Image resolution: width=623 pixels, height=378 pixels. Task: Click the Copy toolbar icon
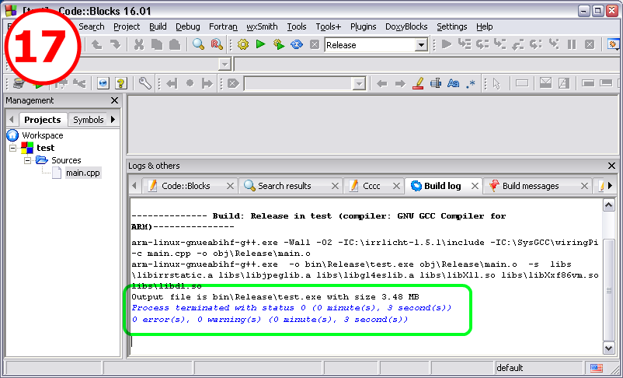pos(157,44)
